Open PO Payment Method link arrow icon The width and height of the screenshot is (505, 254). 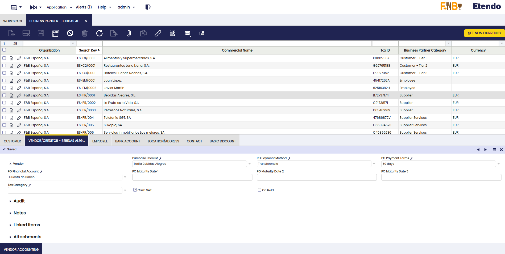[x=289, y=158]
